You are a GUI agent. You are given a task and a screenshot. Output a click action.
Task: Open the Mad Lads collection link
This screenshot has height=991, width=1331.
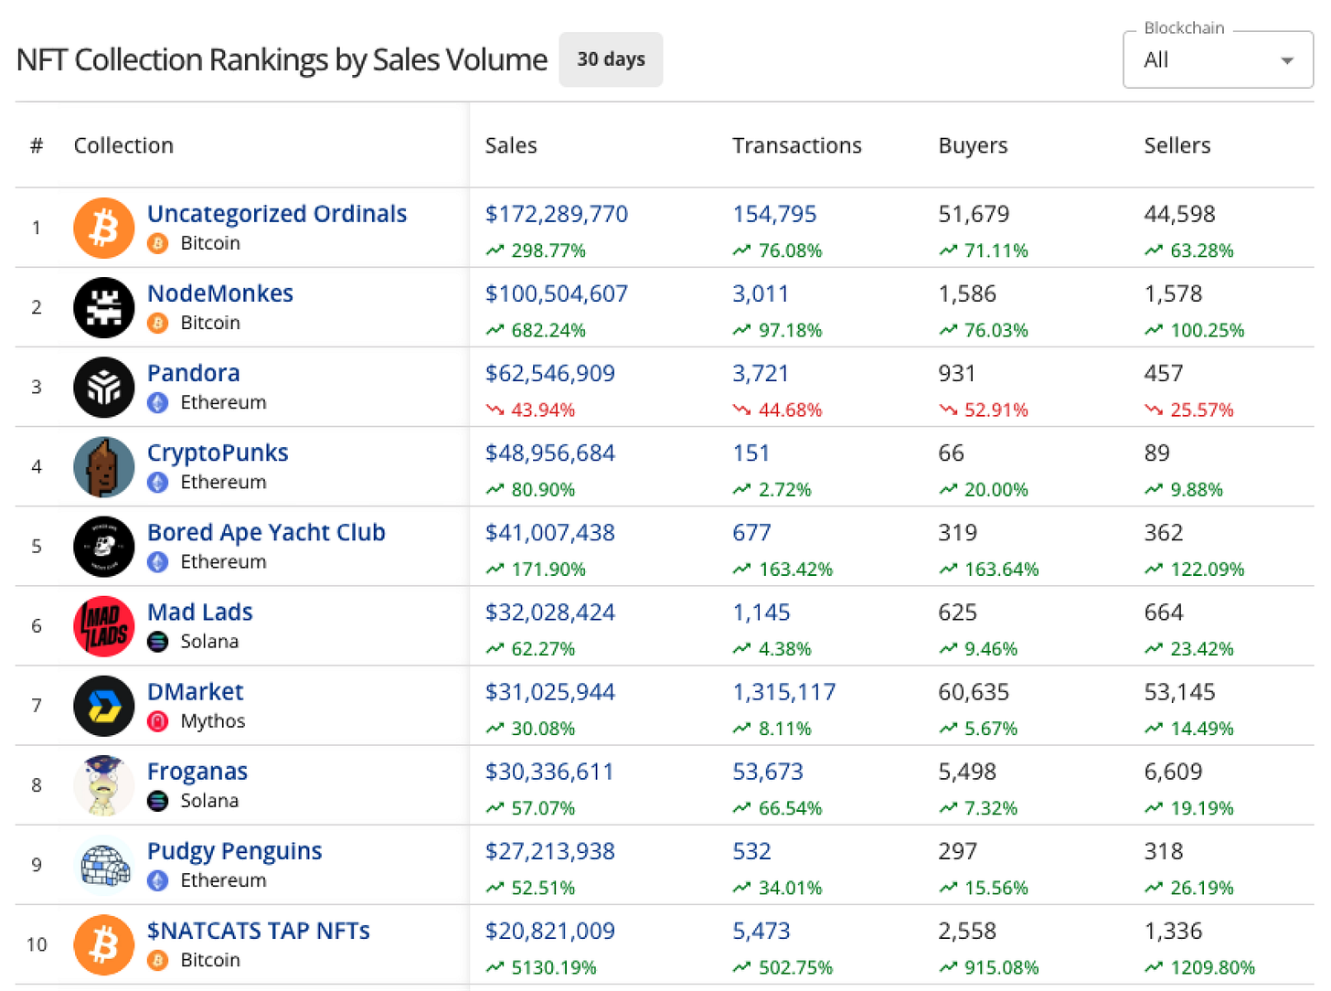[200, 612]
